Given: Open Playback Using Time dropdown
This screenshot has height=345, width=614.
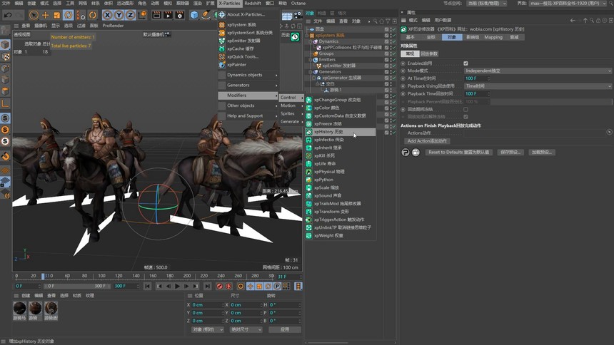Looking at the screenshot, I should 538,86.
